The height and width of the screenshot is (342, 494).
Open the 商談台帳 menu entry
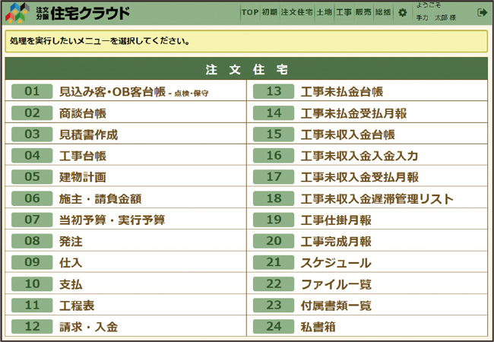[x=83, y=113]
